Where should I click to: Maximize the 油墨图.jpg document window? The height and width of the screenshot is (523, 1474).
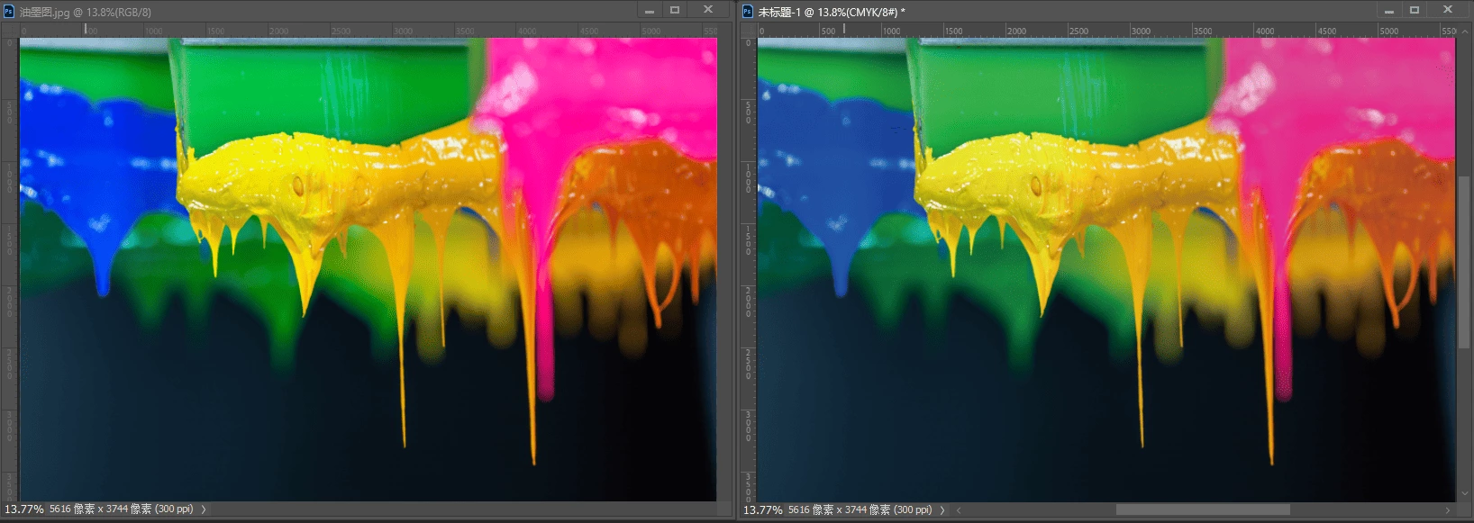coord(675,10)
